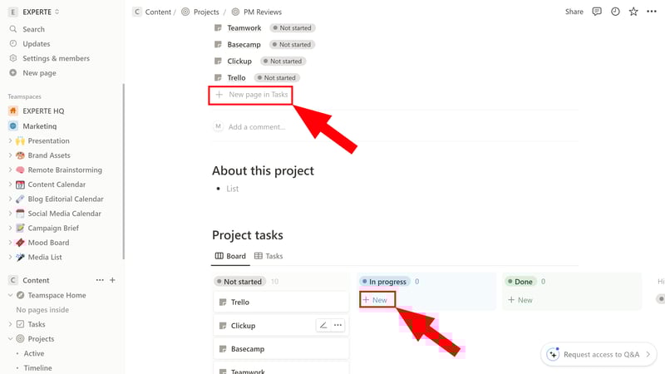This screenshot has height=374, width=665.
Task: Add New card in Done column
Action: tap(520, 300)
